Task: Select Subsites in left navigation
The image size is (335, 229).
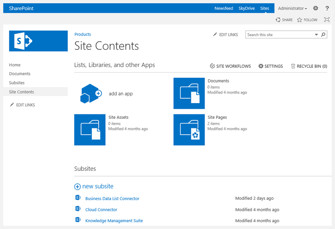Action: tap(17, 83)
